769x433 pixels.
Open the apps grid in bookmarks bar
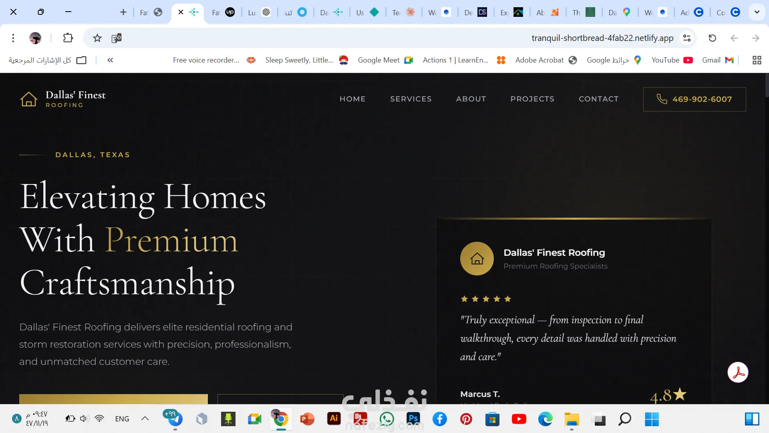coord(757,60)
